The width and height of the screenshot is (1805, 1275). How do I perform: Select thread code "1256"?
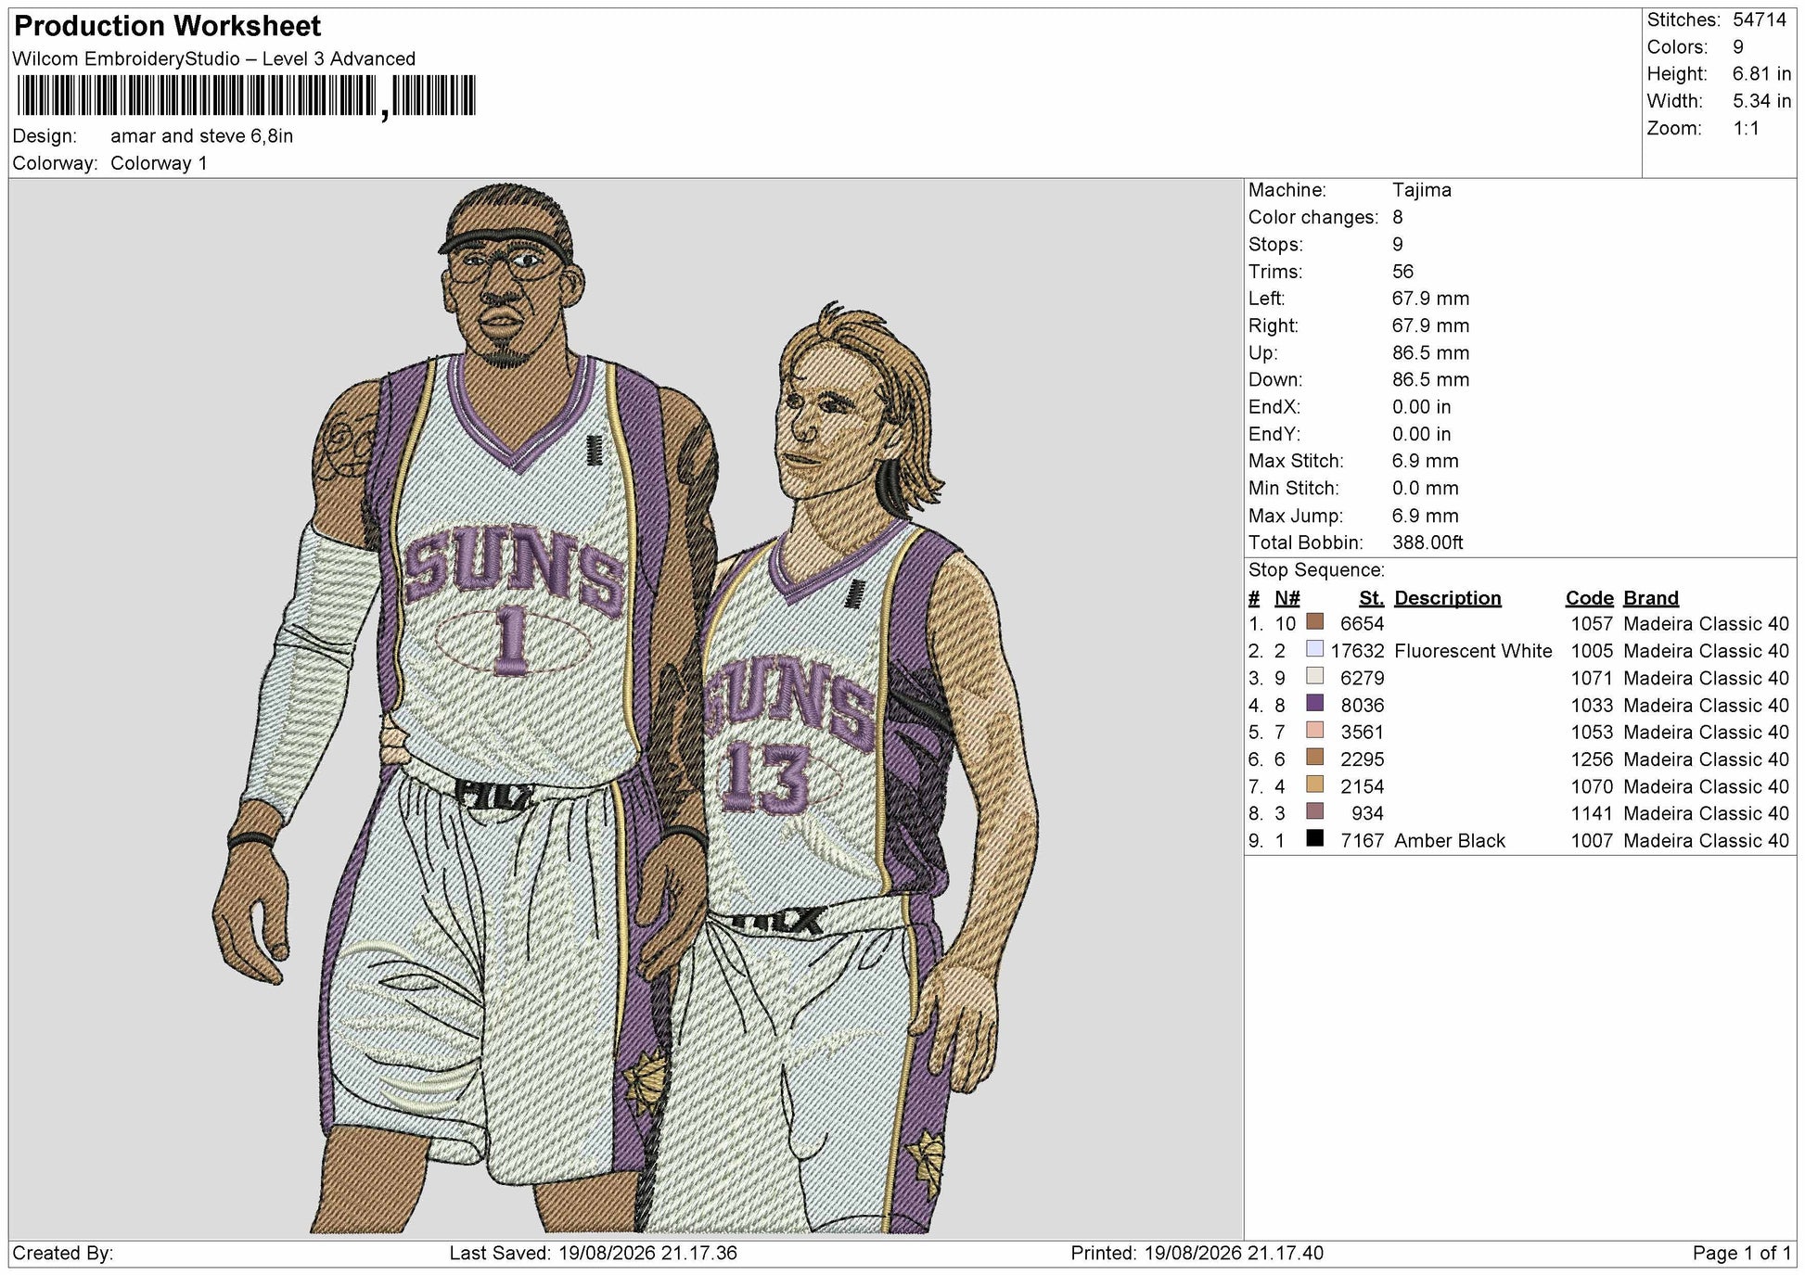point(1592,759)
